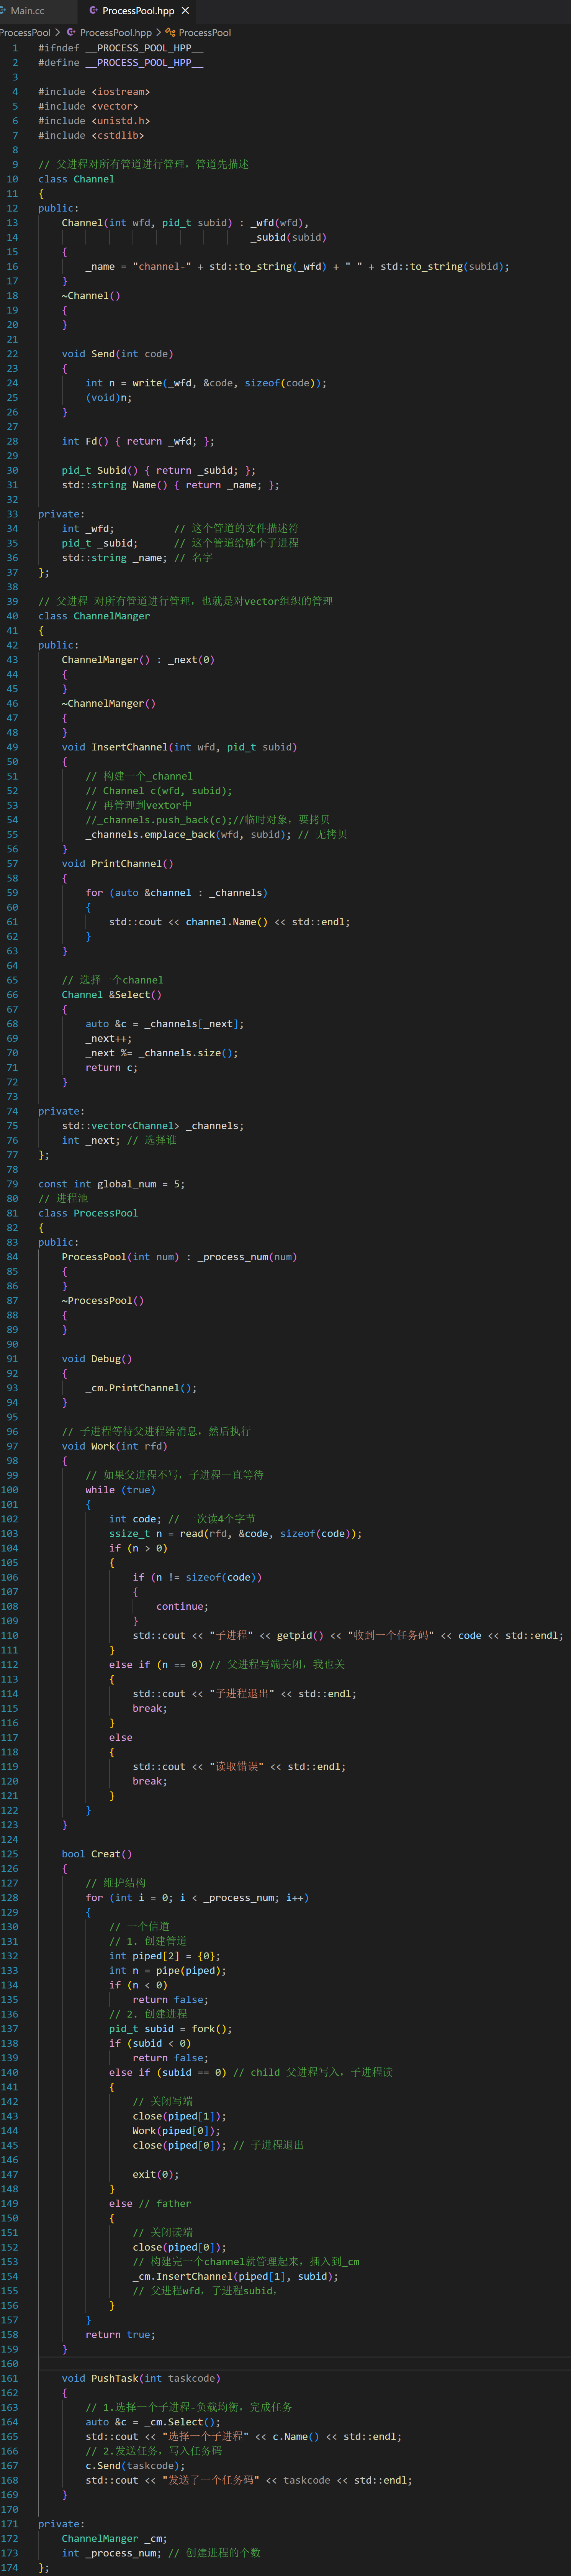Viewport: 571px width, 2576px height.
Task: Click the file icon in the breadcrumb bar
Action: pos(71,33)
